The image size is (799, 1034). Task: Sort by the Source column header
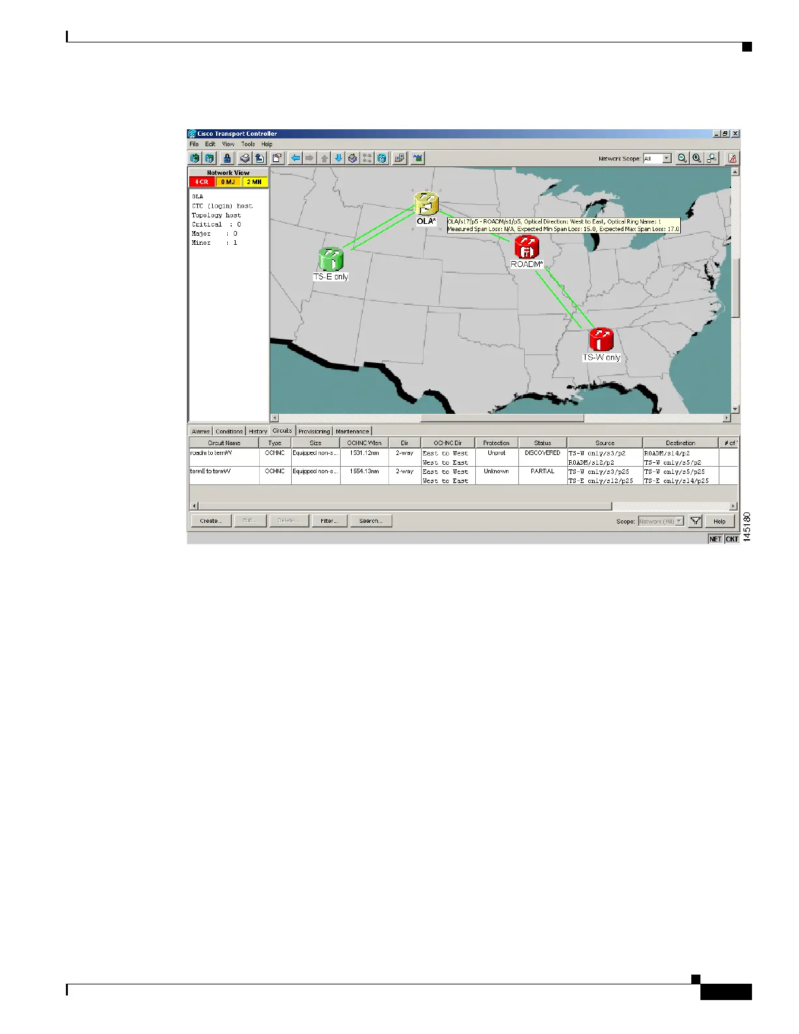(x=605, y=443)
